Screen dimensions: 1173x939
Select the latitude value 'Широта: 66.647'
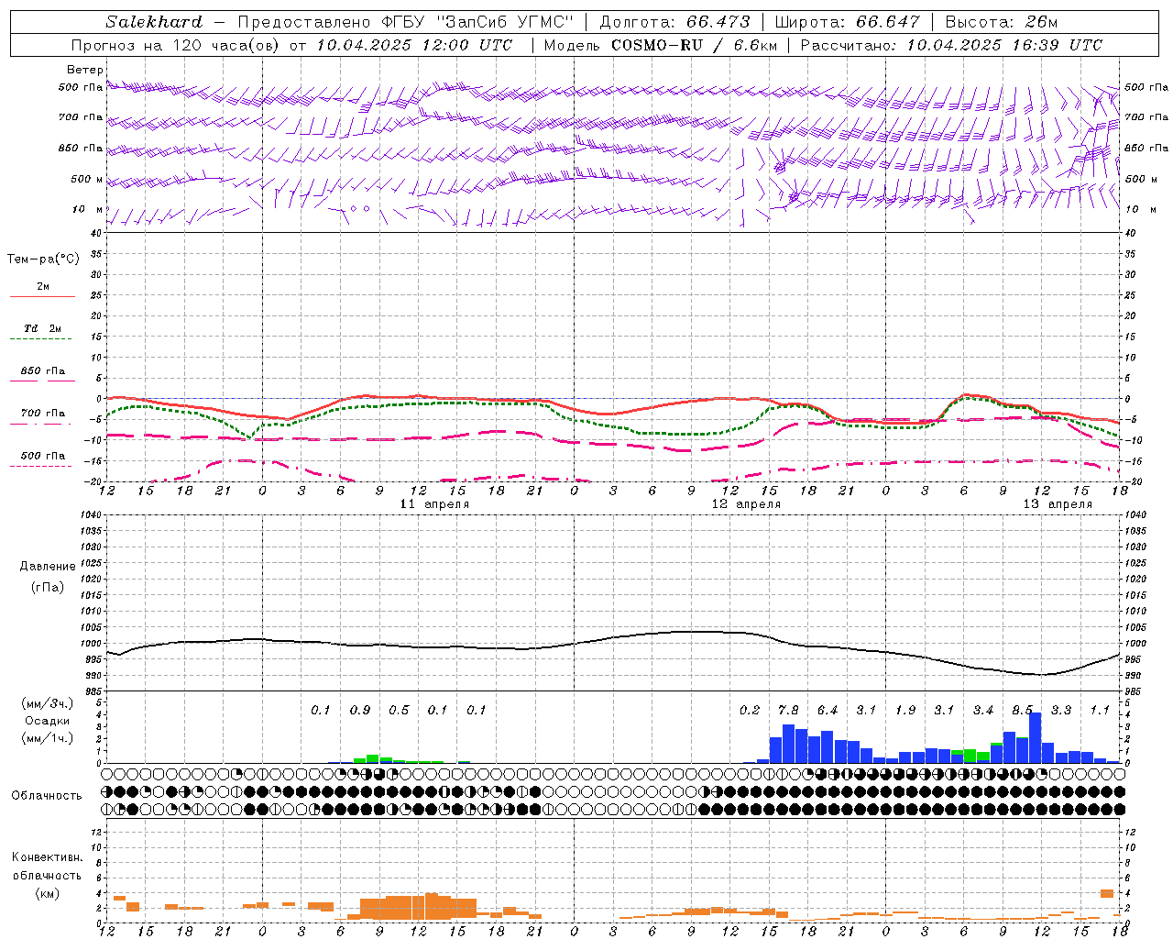pyautogui.click(x=847, y=22)
